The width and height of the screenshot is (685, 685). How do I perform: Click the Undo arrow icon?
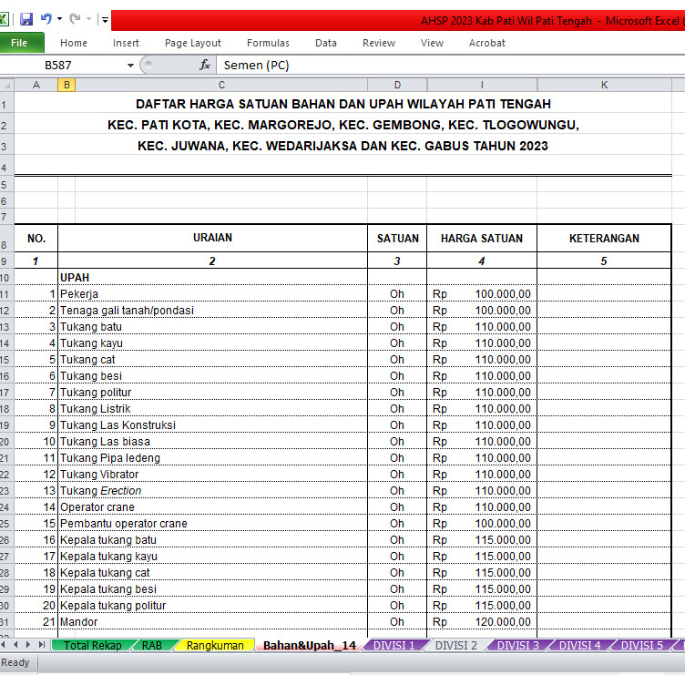click(x=46, y=19)
